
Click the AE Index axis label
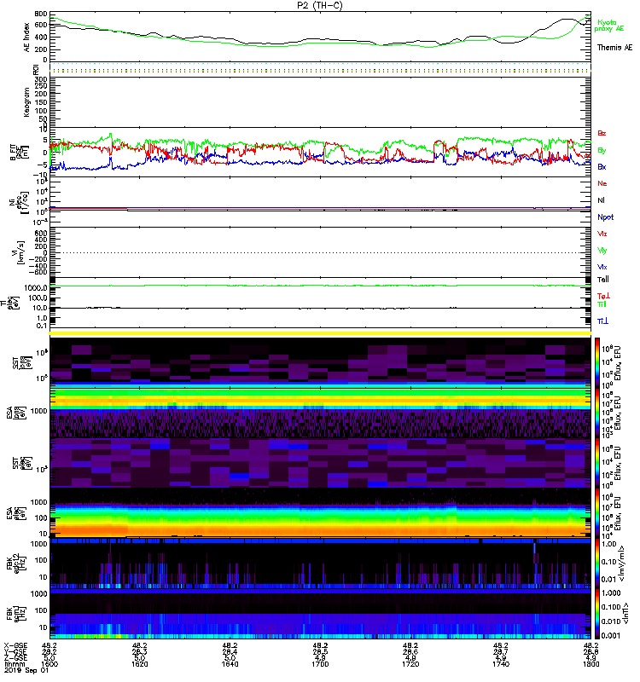(x=27, y=38)
